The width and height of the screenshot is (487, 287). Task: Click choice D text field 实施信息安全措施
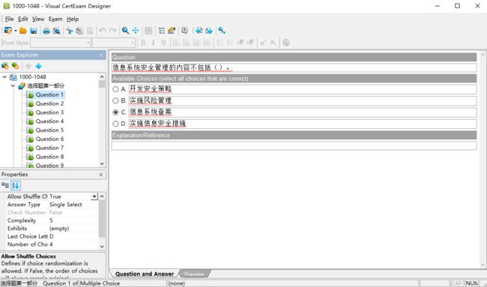coord(303,124)
